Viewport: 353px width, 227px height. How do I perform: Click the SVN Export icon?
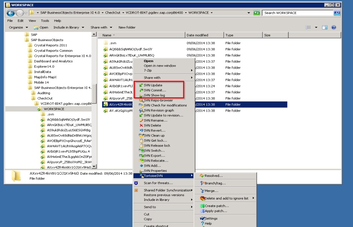click(x=141, y=156)
